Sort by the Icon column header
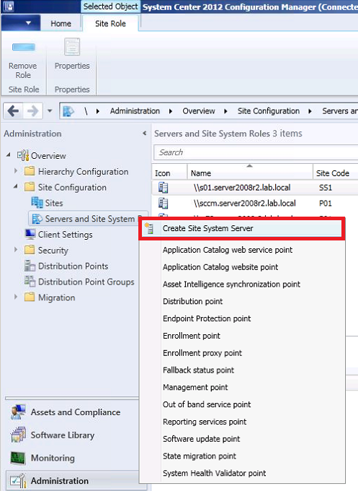The width and height of the screenshot is (358, 491). [x=169, y=173]
